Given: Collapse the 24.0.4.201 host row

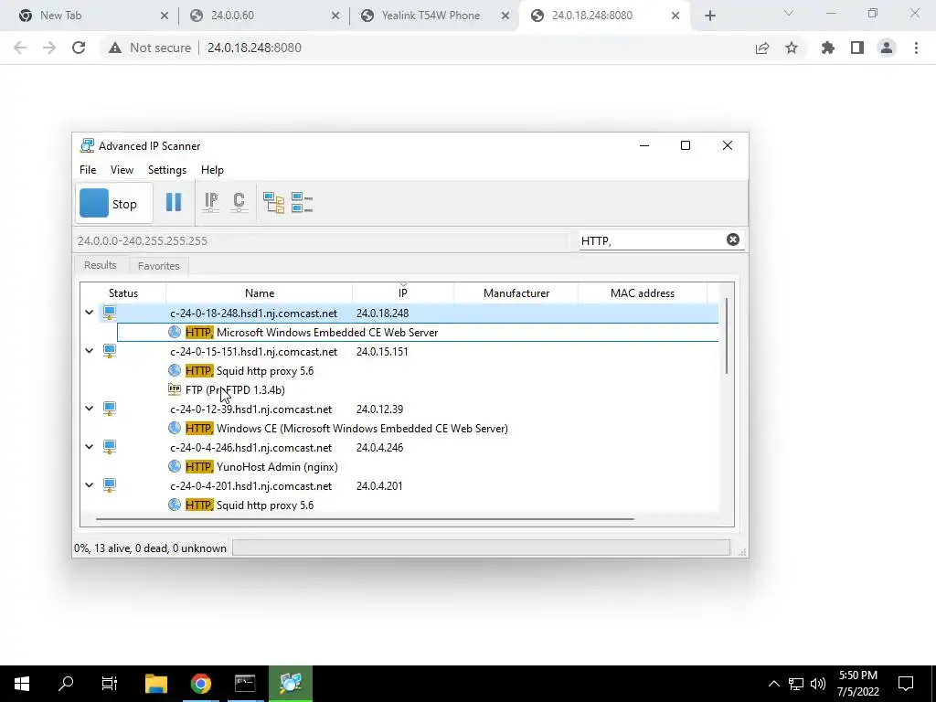Looking at the screenshot, I should click(89, 485).
